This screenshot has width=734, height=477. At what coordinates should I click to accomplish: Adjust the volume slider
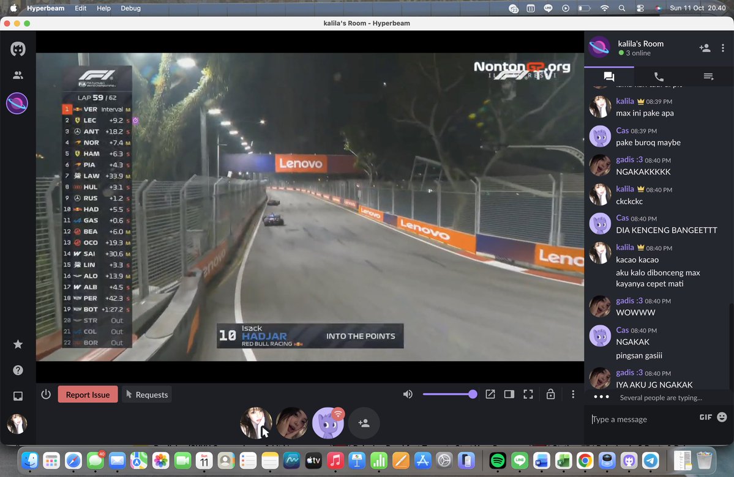point(449,394)
